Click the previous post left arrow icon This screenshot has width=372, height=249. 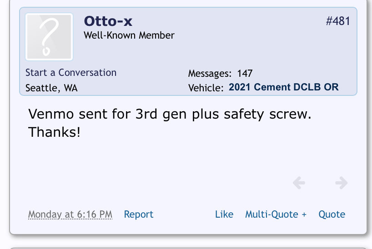pos(299,183)
